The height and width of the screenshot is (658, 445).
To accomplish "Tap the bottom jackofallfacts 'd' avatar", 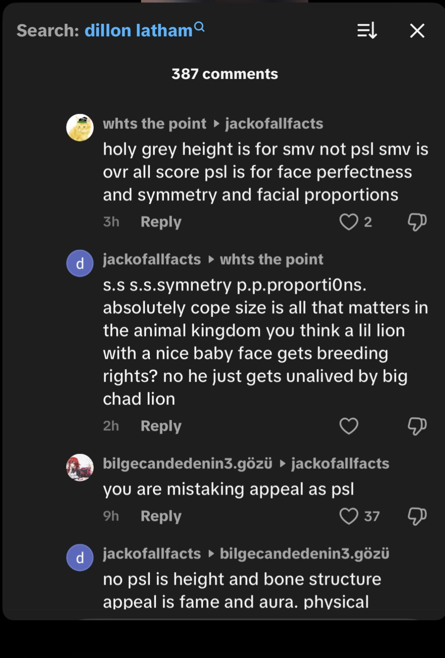I will [80, 558].
